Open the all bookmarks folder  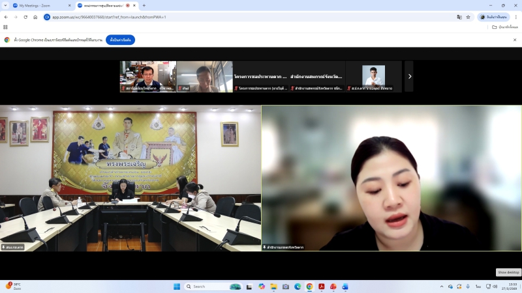[504, 27]
